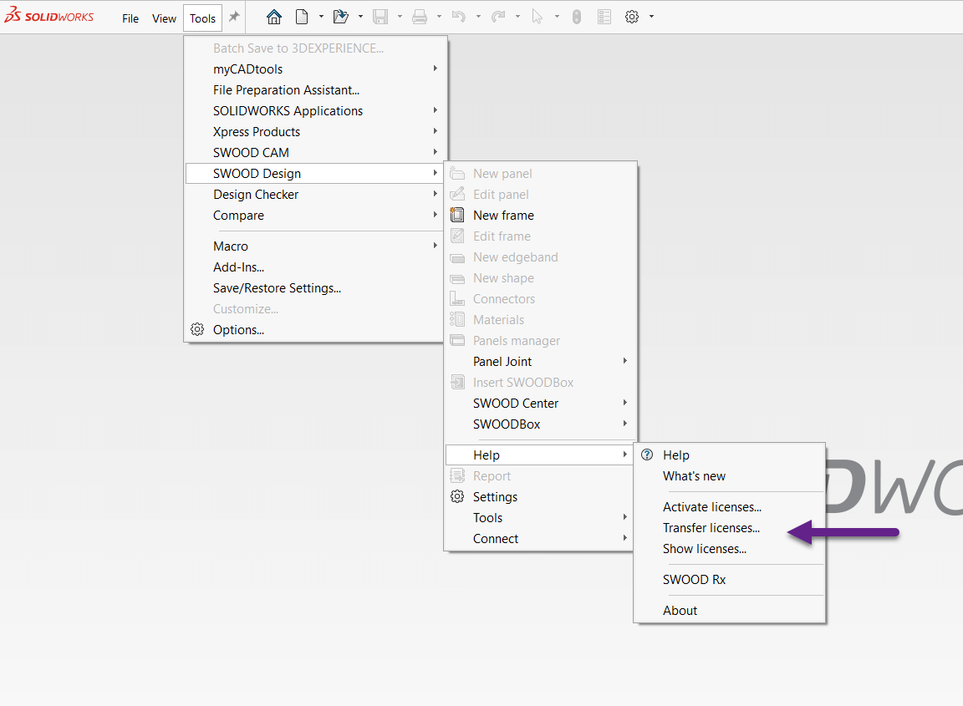The width and height of the screenshot is (963, 706).
Task: Choose Activate licenses... menu entry
Action: pyautogui.click(x=711, y=507)
